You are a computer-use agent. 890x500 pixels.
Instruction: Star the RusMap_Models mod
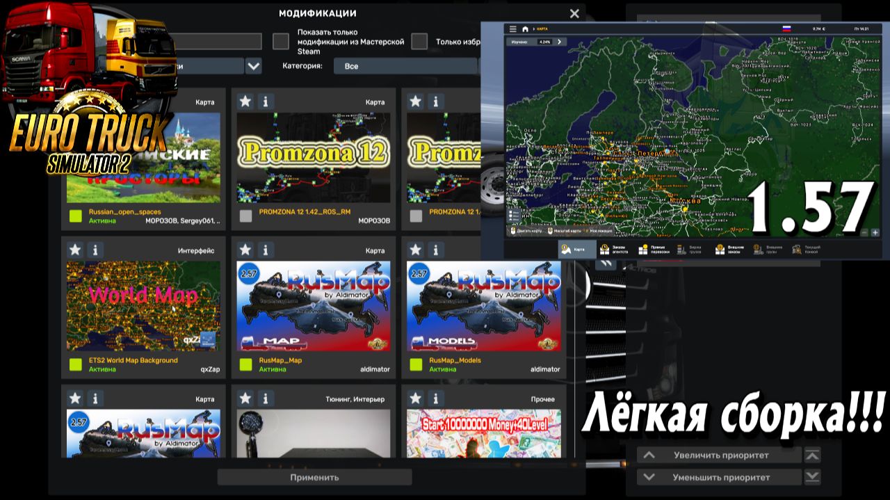[x=415, y=250]
